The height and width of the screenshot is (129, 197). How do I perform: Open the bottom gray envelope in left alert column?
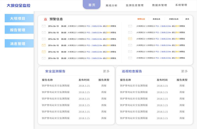pyautogui.click(x=43, y=58)
